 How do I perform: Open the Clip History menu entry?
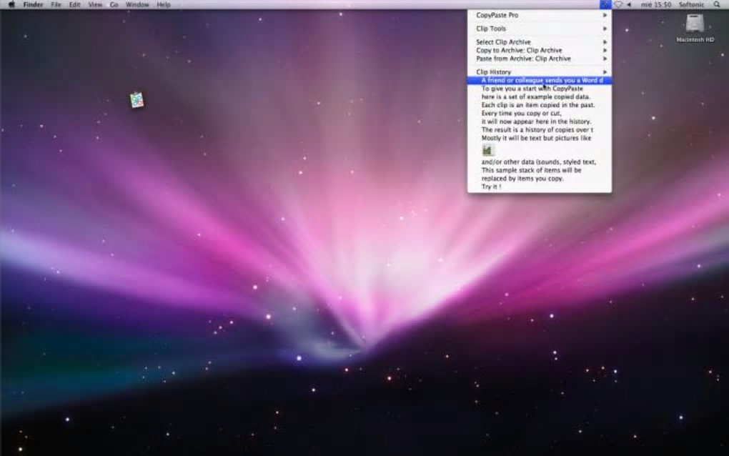540,72
